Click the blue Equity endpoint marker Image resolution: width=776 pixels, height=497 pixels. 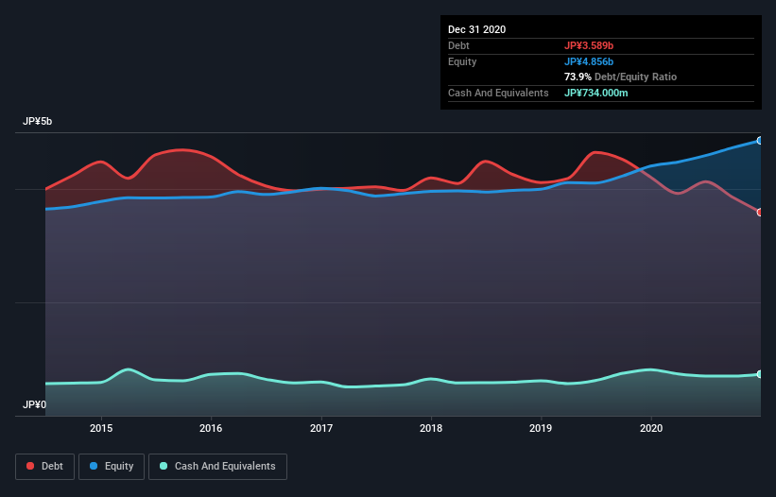coord(760,141)
